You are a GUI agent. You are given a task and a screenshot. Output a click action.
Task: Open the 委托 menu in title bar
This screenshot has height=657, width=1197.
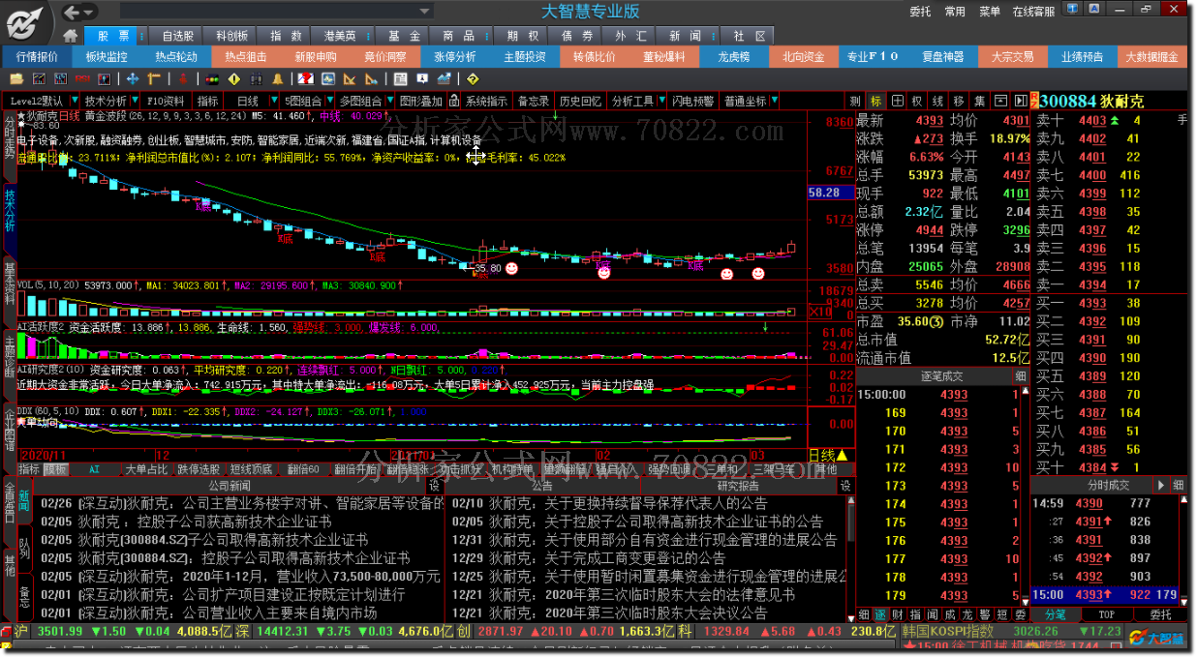(920, 12)
